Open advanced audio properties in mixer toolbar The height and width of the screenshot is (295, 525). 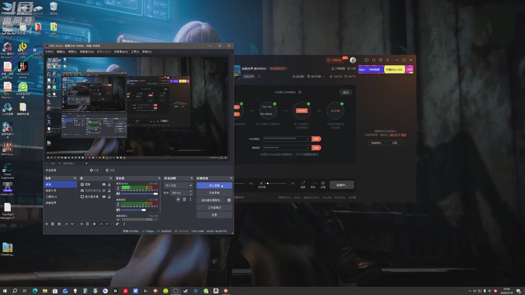(x=117, y=224)
